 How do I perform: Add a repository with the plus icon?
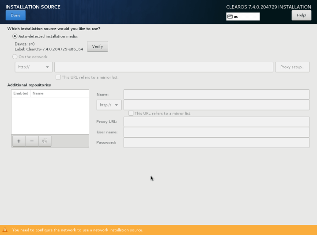pos(19,141)
